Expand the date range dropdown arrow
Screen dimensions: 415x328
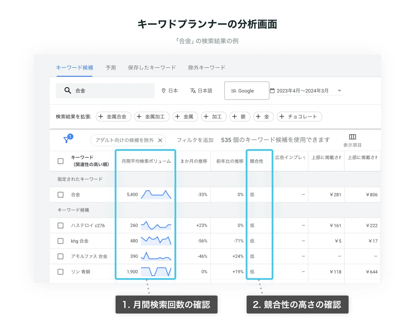[339, 91]
